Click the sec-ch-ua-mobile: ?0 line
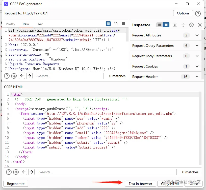206x190 pixels. tap(29, 54)
